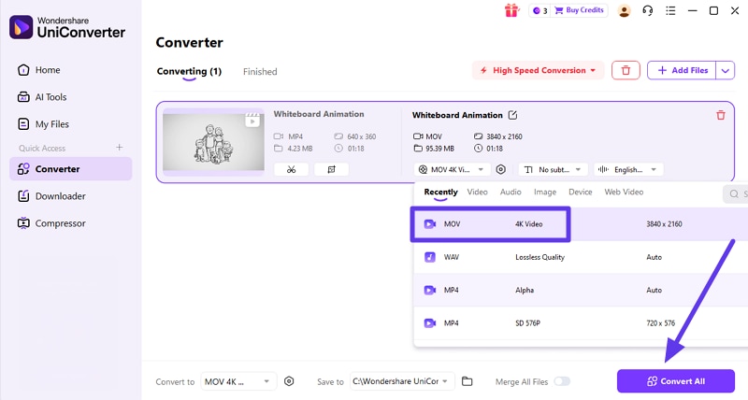Open the gear next to Convert to
The image size is (748, 400).
[289, 381]
